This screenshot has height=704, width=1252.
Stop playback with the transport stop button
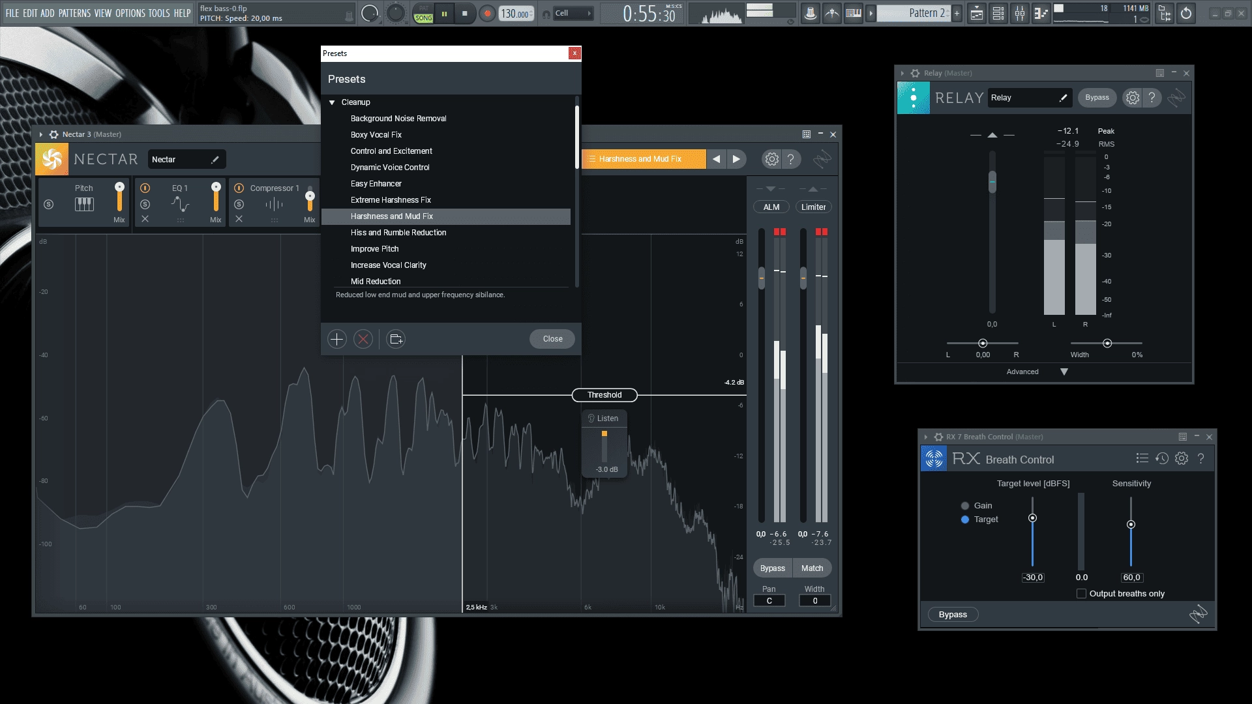point(465,13)
